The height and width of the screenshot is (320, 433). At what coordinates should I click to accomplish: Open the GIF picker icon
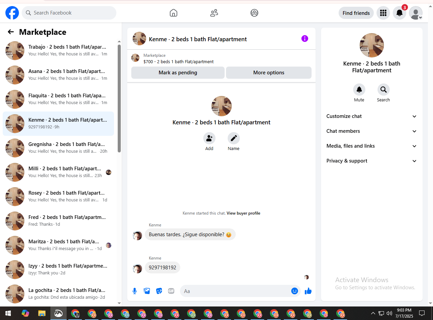click(171, 291)
